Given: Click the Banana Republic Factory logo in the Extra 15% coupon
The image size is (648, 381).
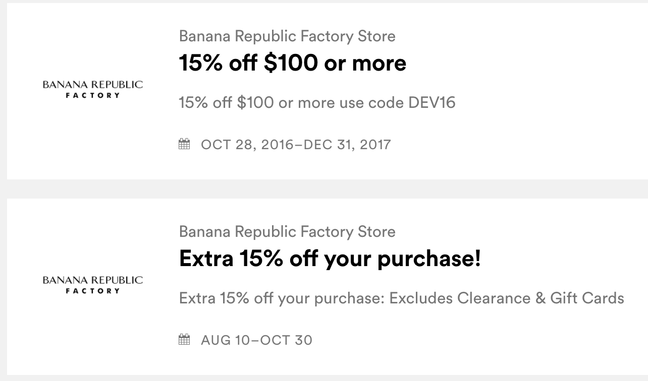Looking at the screenshot, I should point(93,284).
